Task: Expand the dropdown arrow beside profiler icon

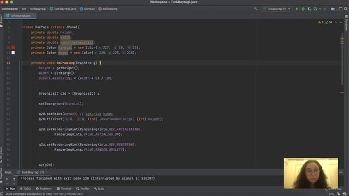Action: point(320,9)
